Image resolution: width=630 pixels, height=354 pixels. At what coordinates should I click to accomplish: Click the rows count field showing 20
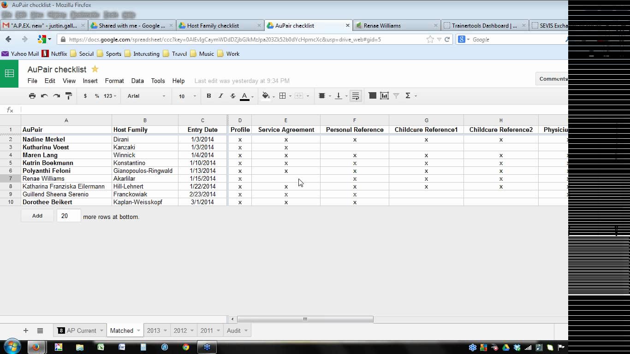click(x=69, y=216)
